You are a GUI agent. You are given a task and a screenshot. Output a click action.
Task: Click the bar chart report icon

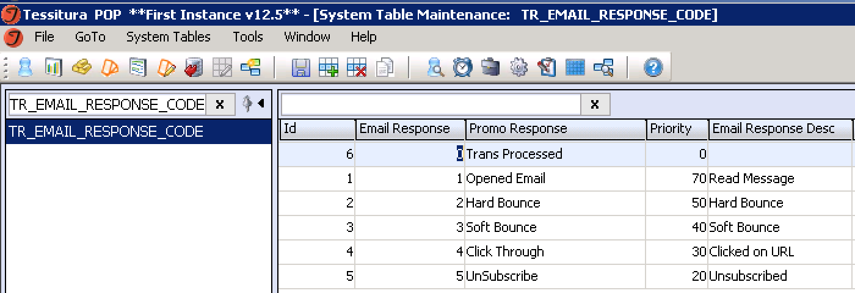[x=54, y=67]
